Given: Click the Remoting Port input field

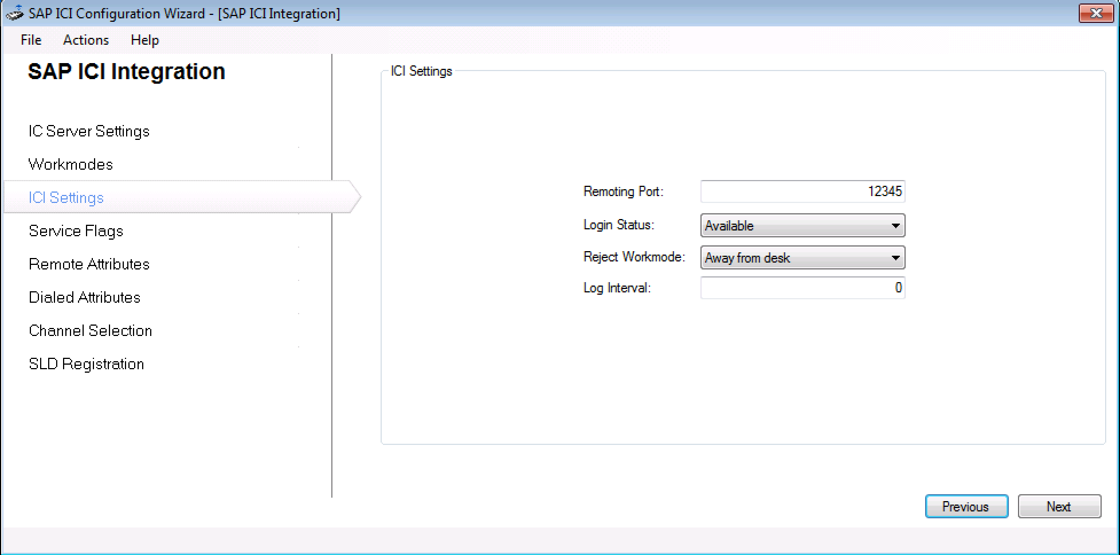Looking at the screenshot, I should pyautogui.click(x=802, y=191).
